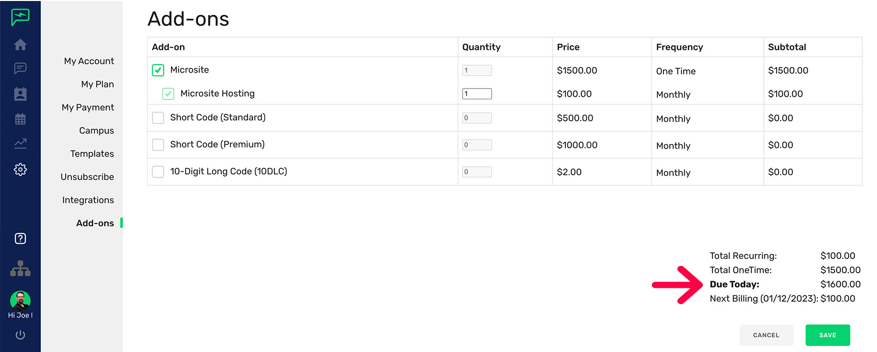Image resolution: width=877 pixels, height=352 pixels.
Task: Click Joe's profile avatar
Action: tap(20, 301)
